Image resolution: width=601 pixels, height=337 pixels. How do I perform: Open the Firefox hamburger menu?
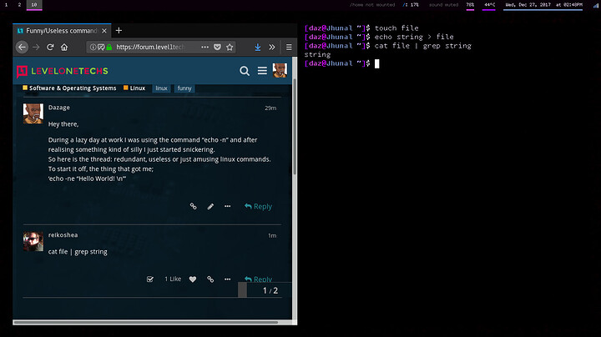(x=289, y=47)
